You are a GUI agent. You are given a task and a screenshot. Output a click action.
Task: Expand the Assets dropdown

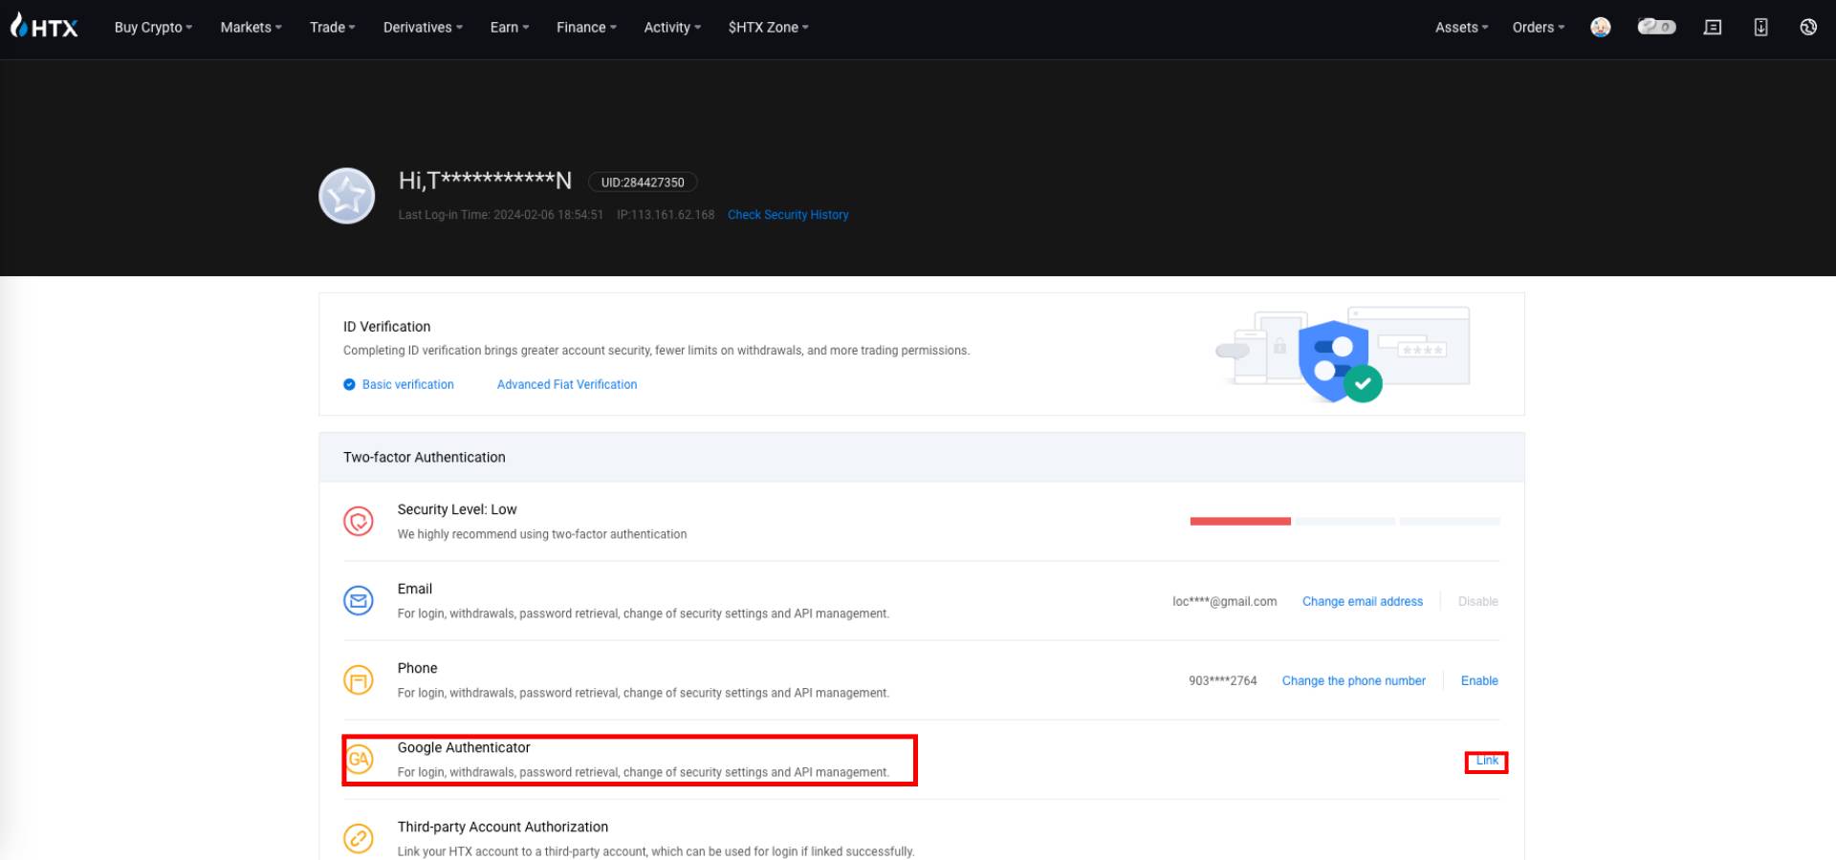[1461, 28]
